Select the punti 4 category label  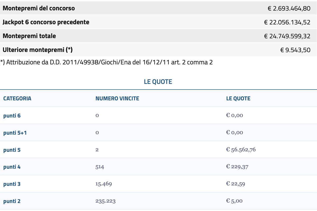(12, 167)
